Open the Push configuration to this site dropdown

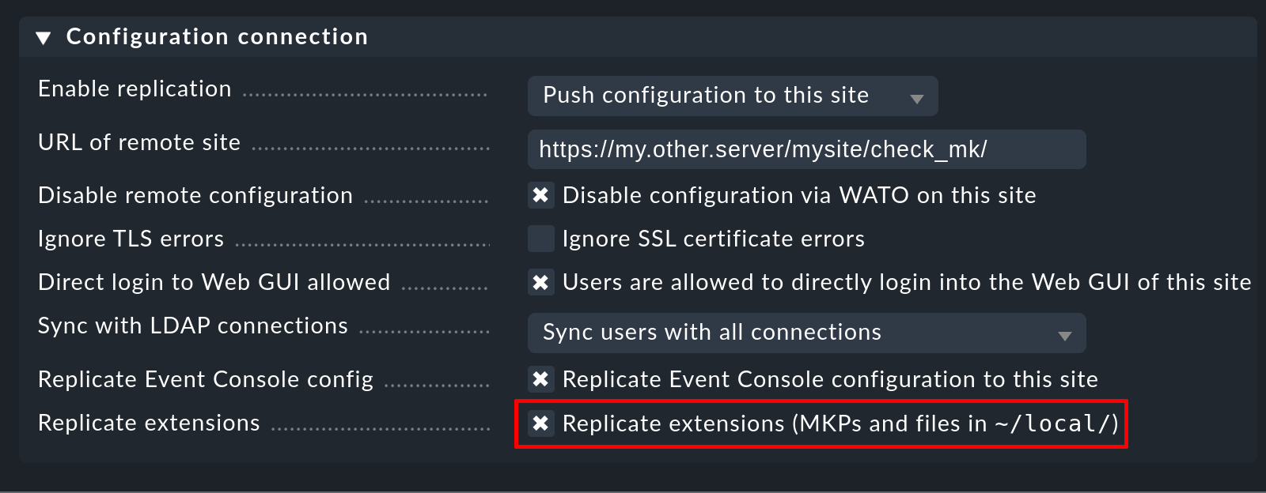[x=732, y=96]
